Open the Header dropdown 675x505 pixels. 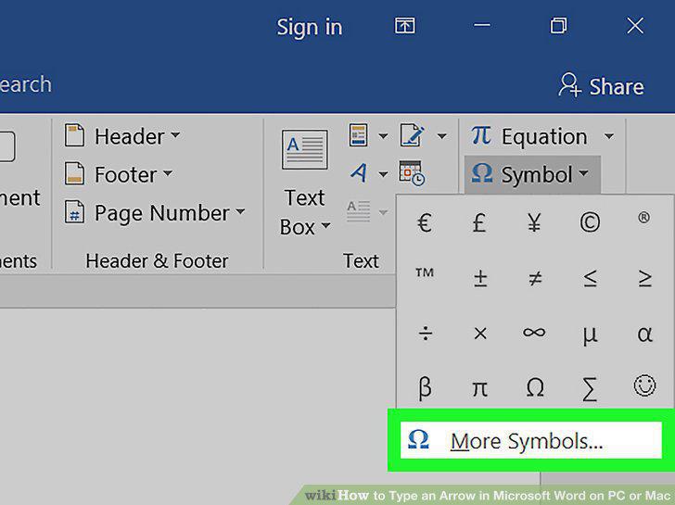click(122, 136)
